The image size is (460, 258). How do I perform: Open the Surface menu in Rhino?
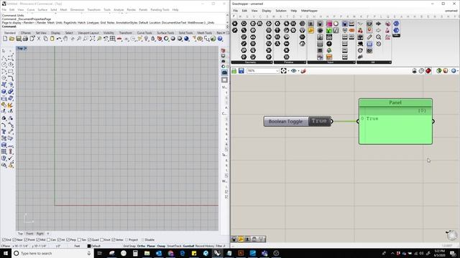tap(42, 9)
